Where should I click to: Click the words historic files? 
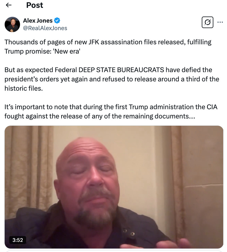coord(24,88)
